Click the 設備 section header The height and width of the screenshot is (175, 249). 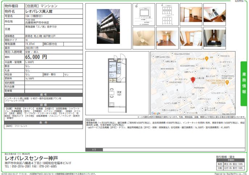click(x=43, y=105)
